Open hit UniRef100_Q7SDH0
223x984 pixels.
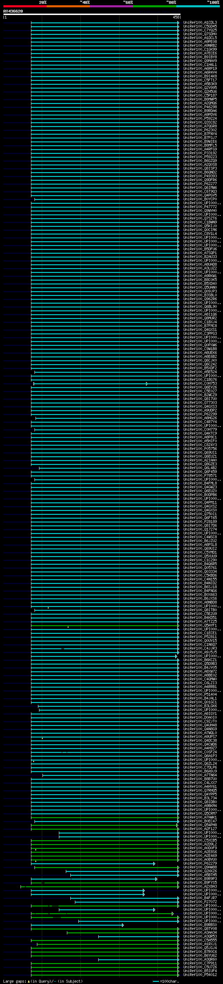pyautogui.click(x=200, y=34)
